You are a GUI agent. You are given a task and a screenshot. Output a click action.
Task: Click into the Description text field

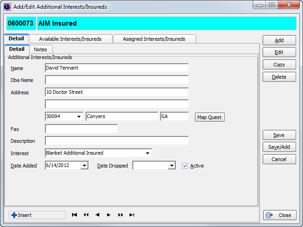tap(117, 141)
